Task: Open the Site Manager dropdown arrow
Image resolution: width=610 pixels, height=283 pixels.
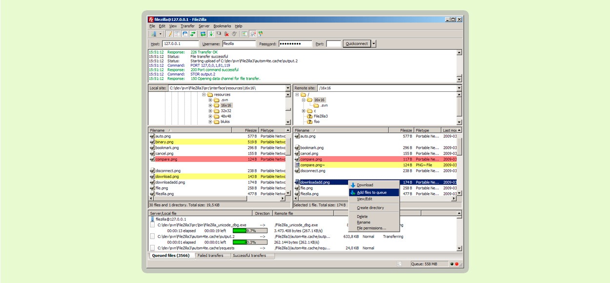Action: [x=160, y=34]
